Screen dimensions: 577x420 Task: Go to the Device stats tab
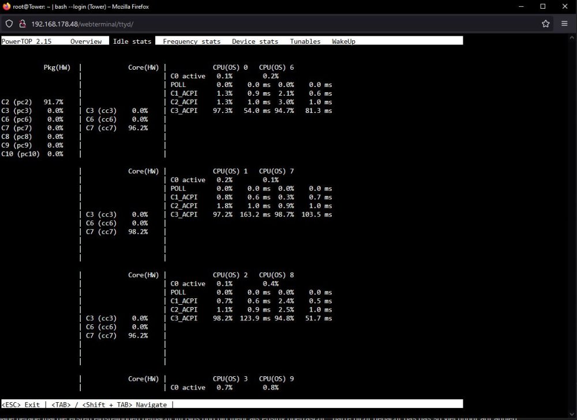point(255,41)
